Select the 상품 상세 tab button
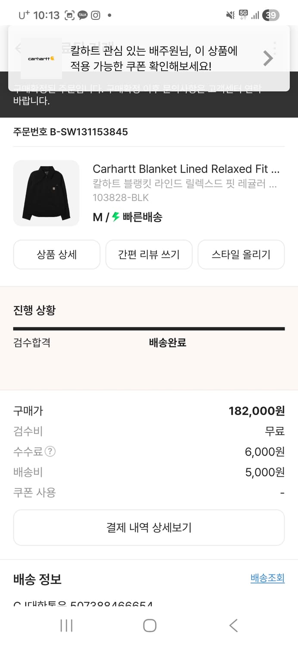Viewport: 298px width, 646px height. pos(56,255)
